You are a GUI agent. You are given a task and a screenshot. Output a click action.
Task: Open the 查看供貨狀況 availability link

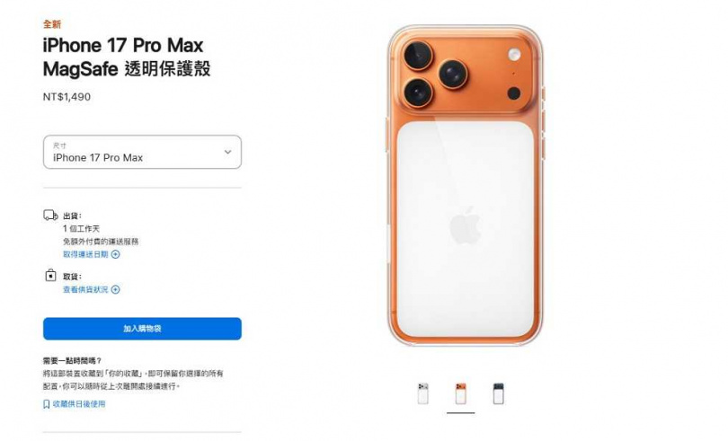click(85, 290)
